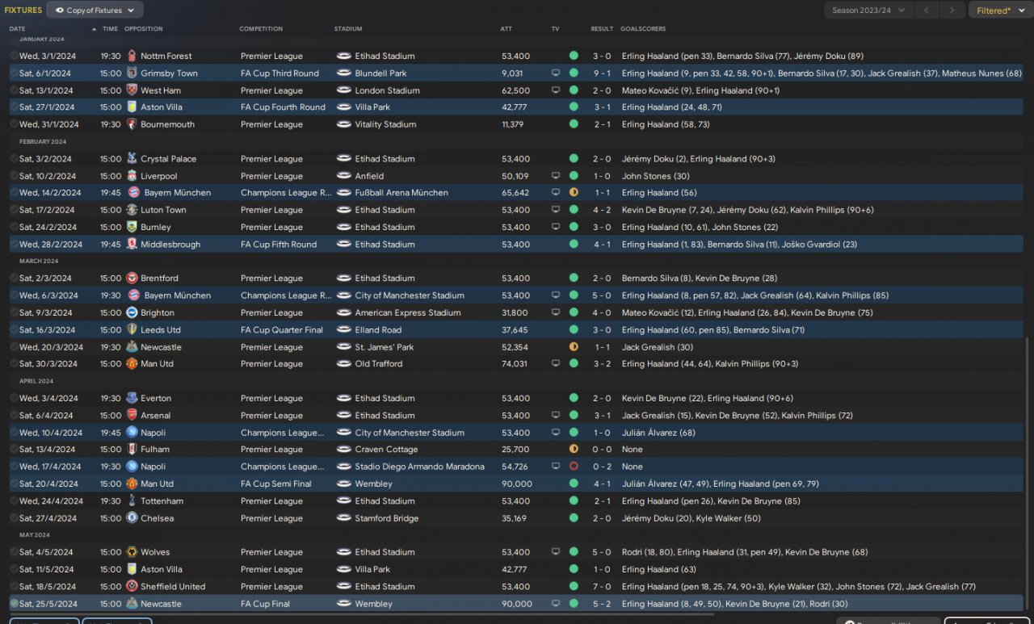Click the Liverpool club badge
Viewport: 1034px width, 624px height.
click(132, 176)
